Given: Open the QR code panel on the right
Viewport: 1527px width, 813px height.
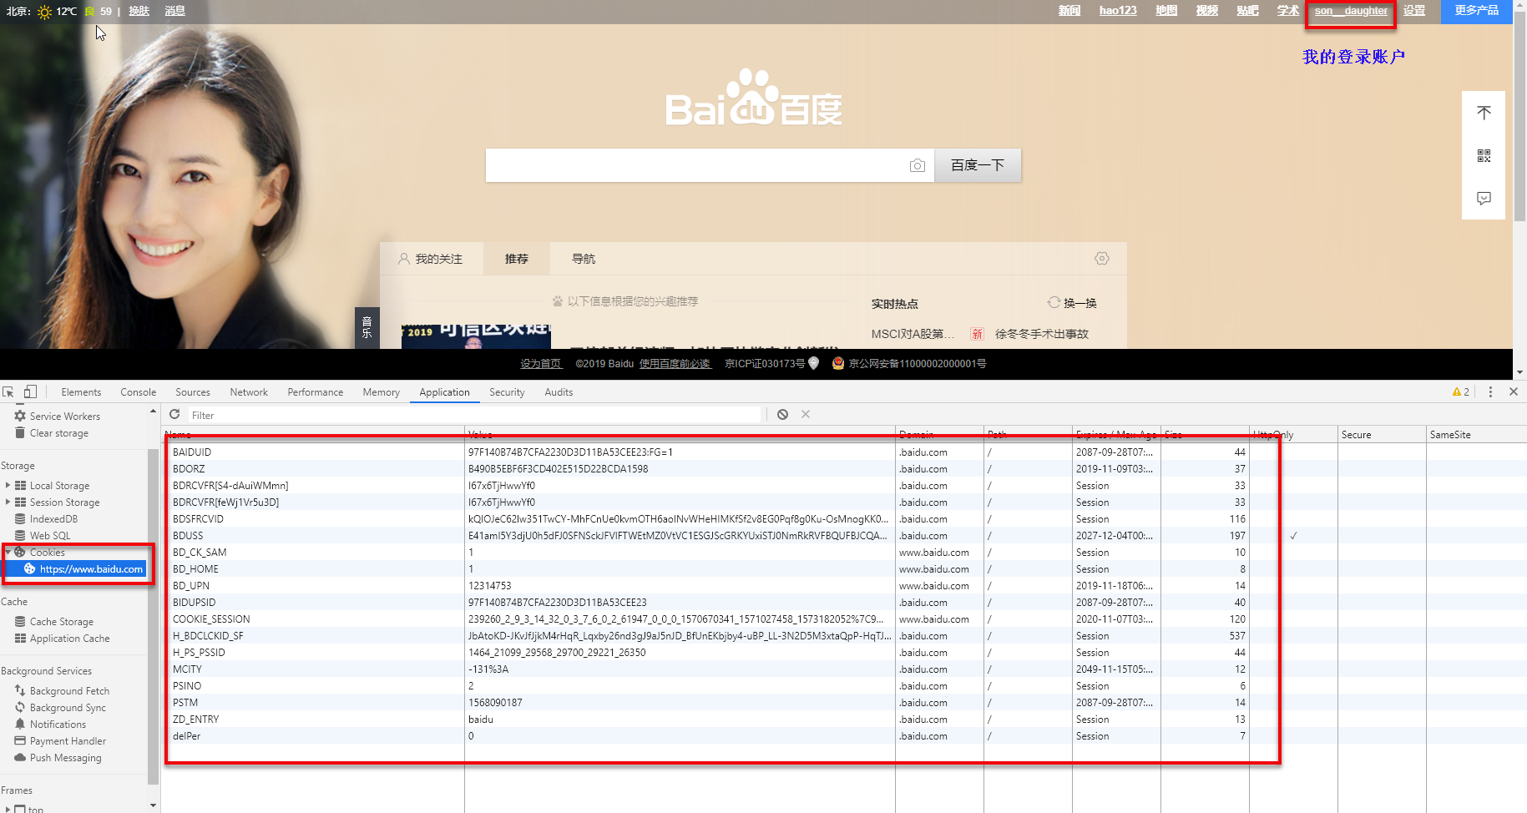Looking at the screenshot, I should point(1484,154).
